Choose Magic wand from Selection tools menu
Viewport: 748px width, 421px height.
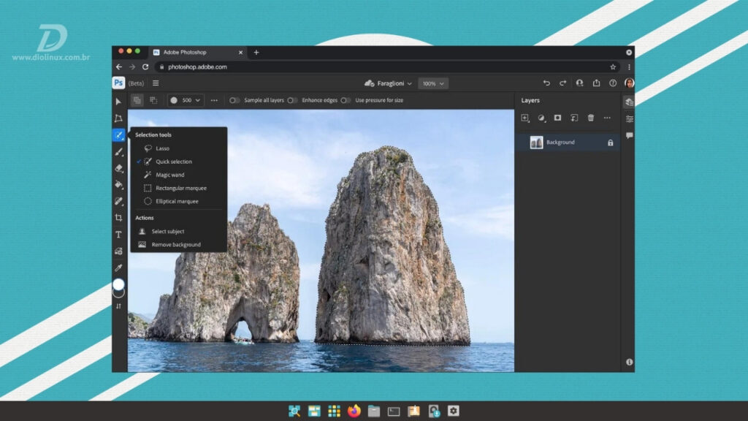coord(169,173)
